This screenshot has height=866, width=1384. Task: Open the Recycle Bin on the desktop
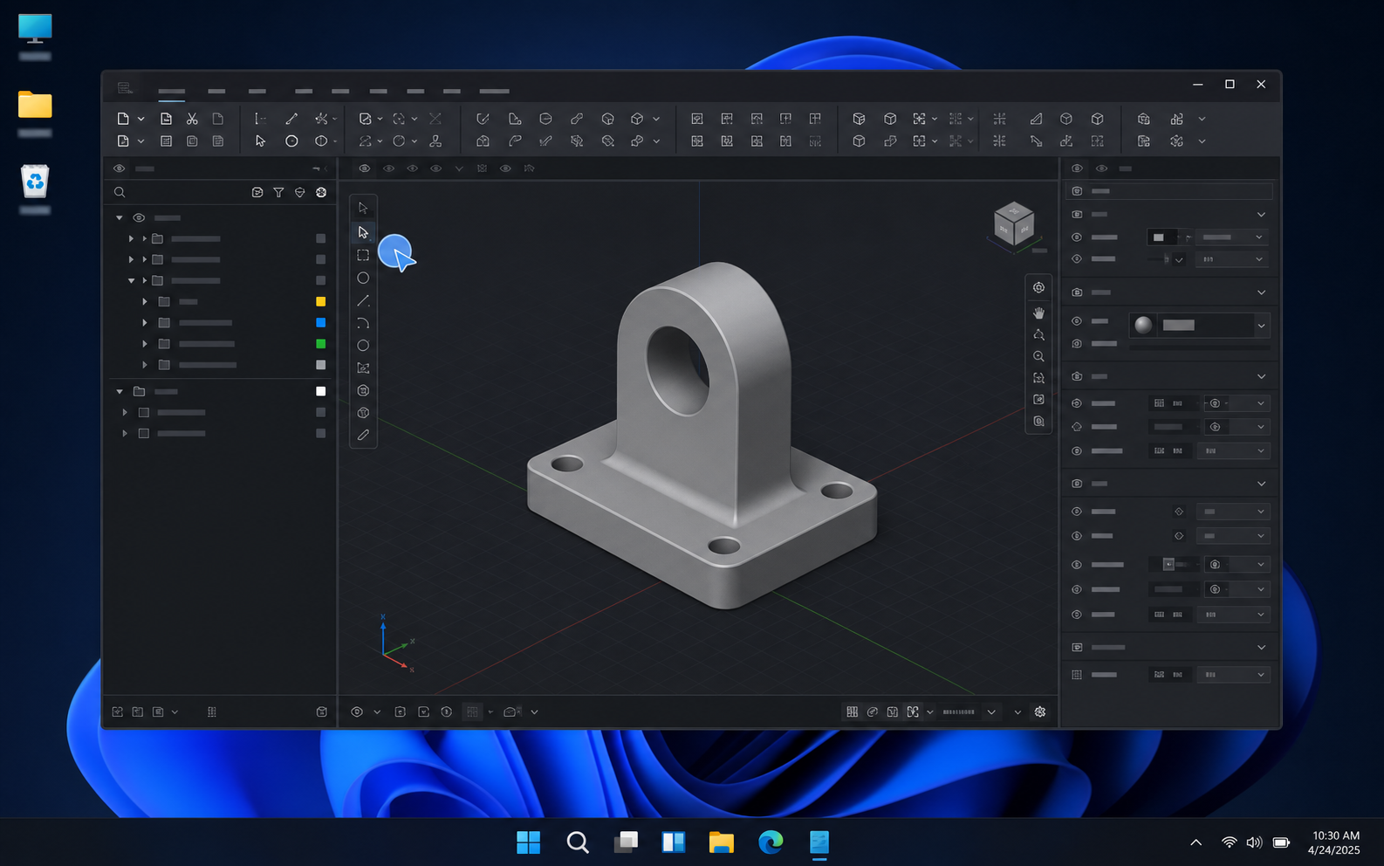pyautogui.click(x=35, y=182)
